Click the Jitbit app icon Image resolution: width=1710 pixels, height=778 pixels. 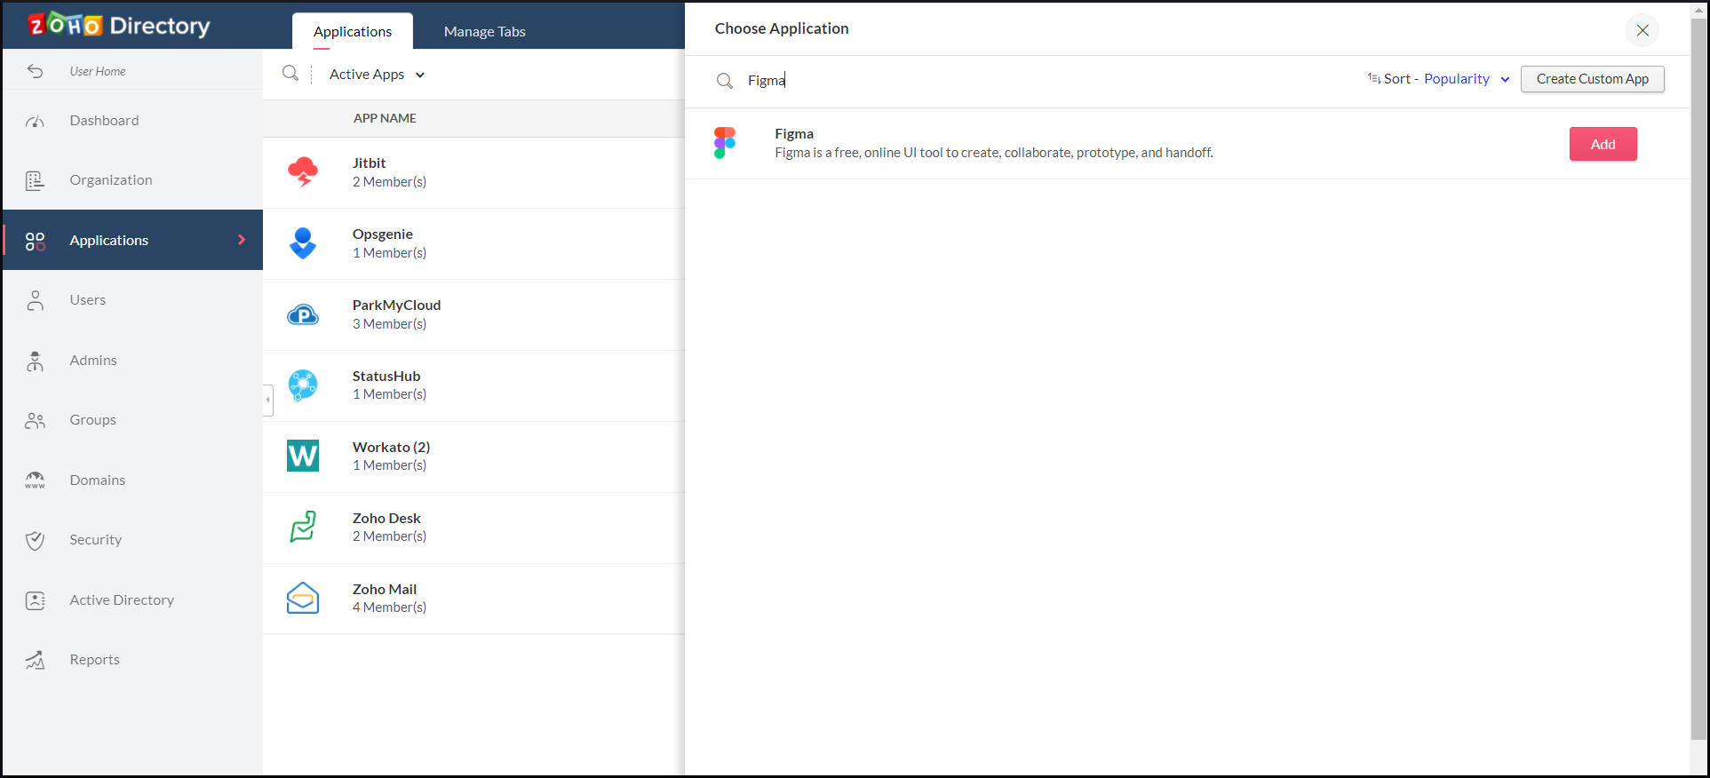(303, 171)
